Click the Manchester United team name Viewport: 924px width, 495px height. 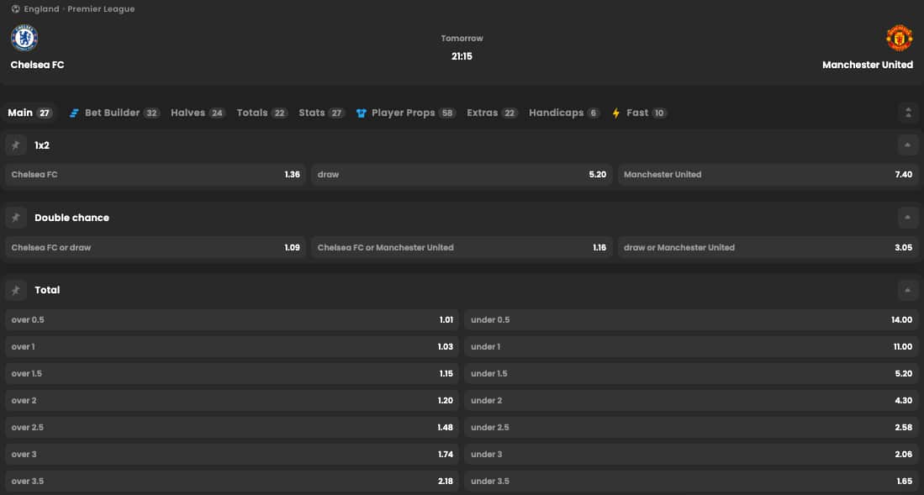click(x=868, y=65)
